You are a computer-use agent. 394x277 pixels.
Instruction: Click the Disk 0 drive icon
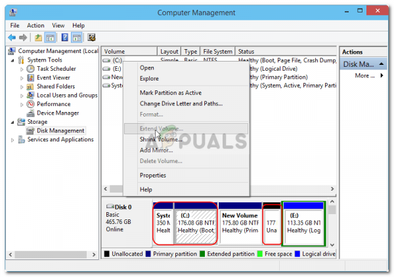[110, 206]
